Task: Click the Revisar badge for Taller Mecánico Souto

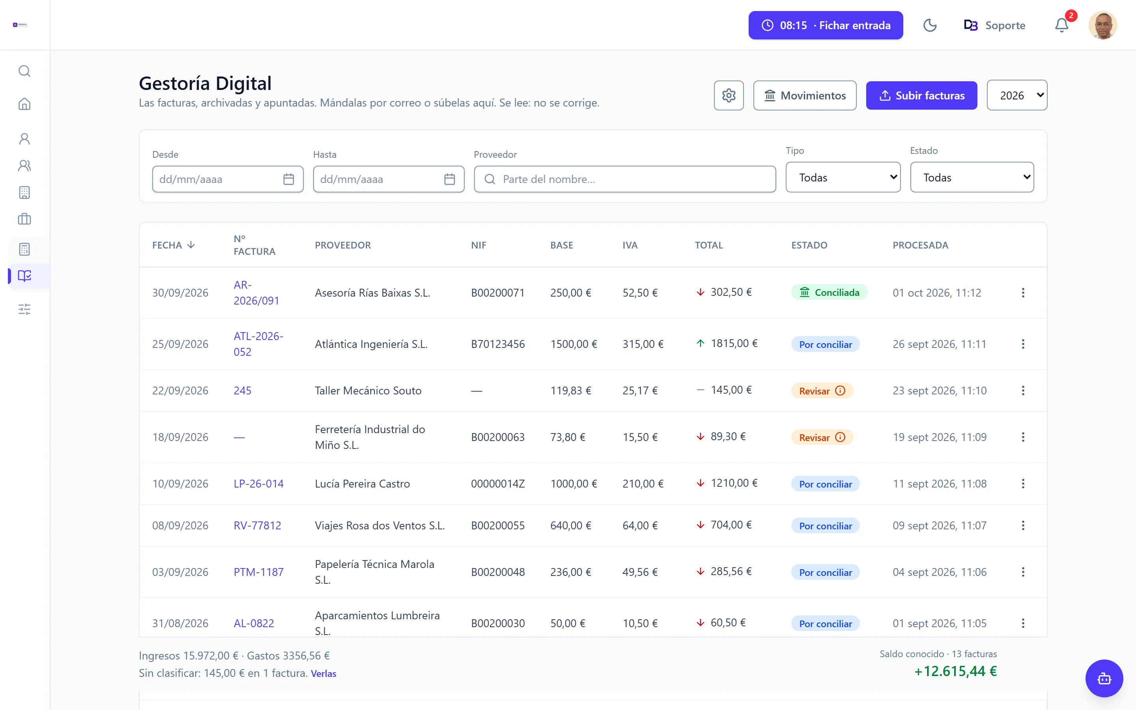Action: (822, 390)
